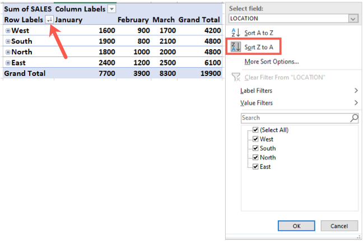Click the search magnifier icon

point(354,118)
